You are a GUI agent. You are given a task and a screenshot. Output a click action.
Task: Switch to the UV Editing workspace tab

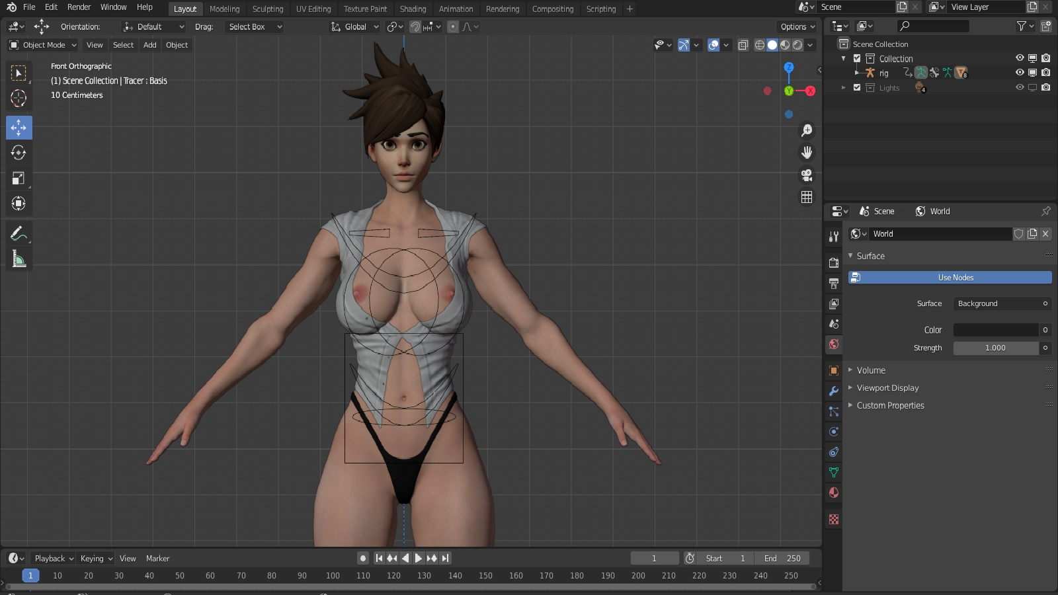pyautogui.click(x=313, y=9)
